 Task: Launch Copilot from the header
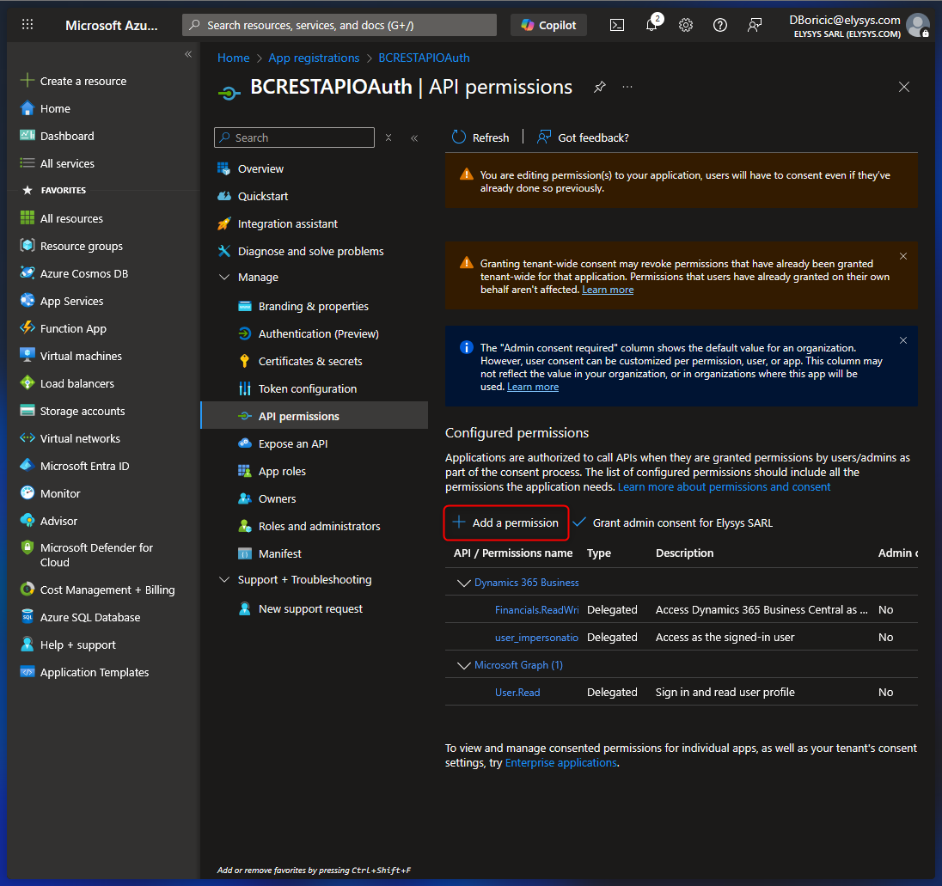(549, 25)
